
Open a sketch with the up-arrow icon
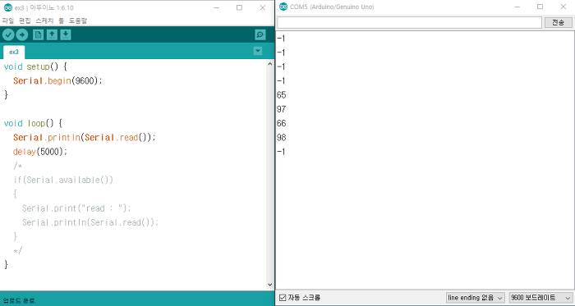pos(52,34)
